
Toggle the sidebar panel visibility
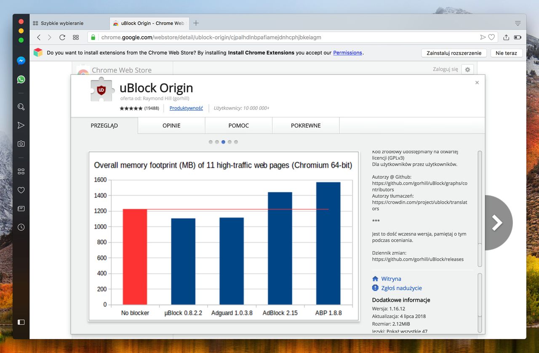21,322
